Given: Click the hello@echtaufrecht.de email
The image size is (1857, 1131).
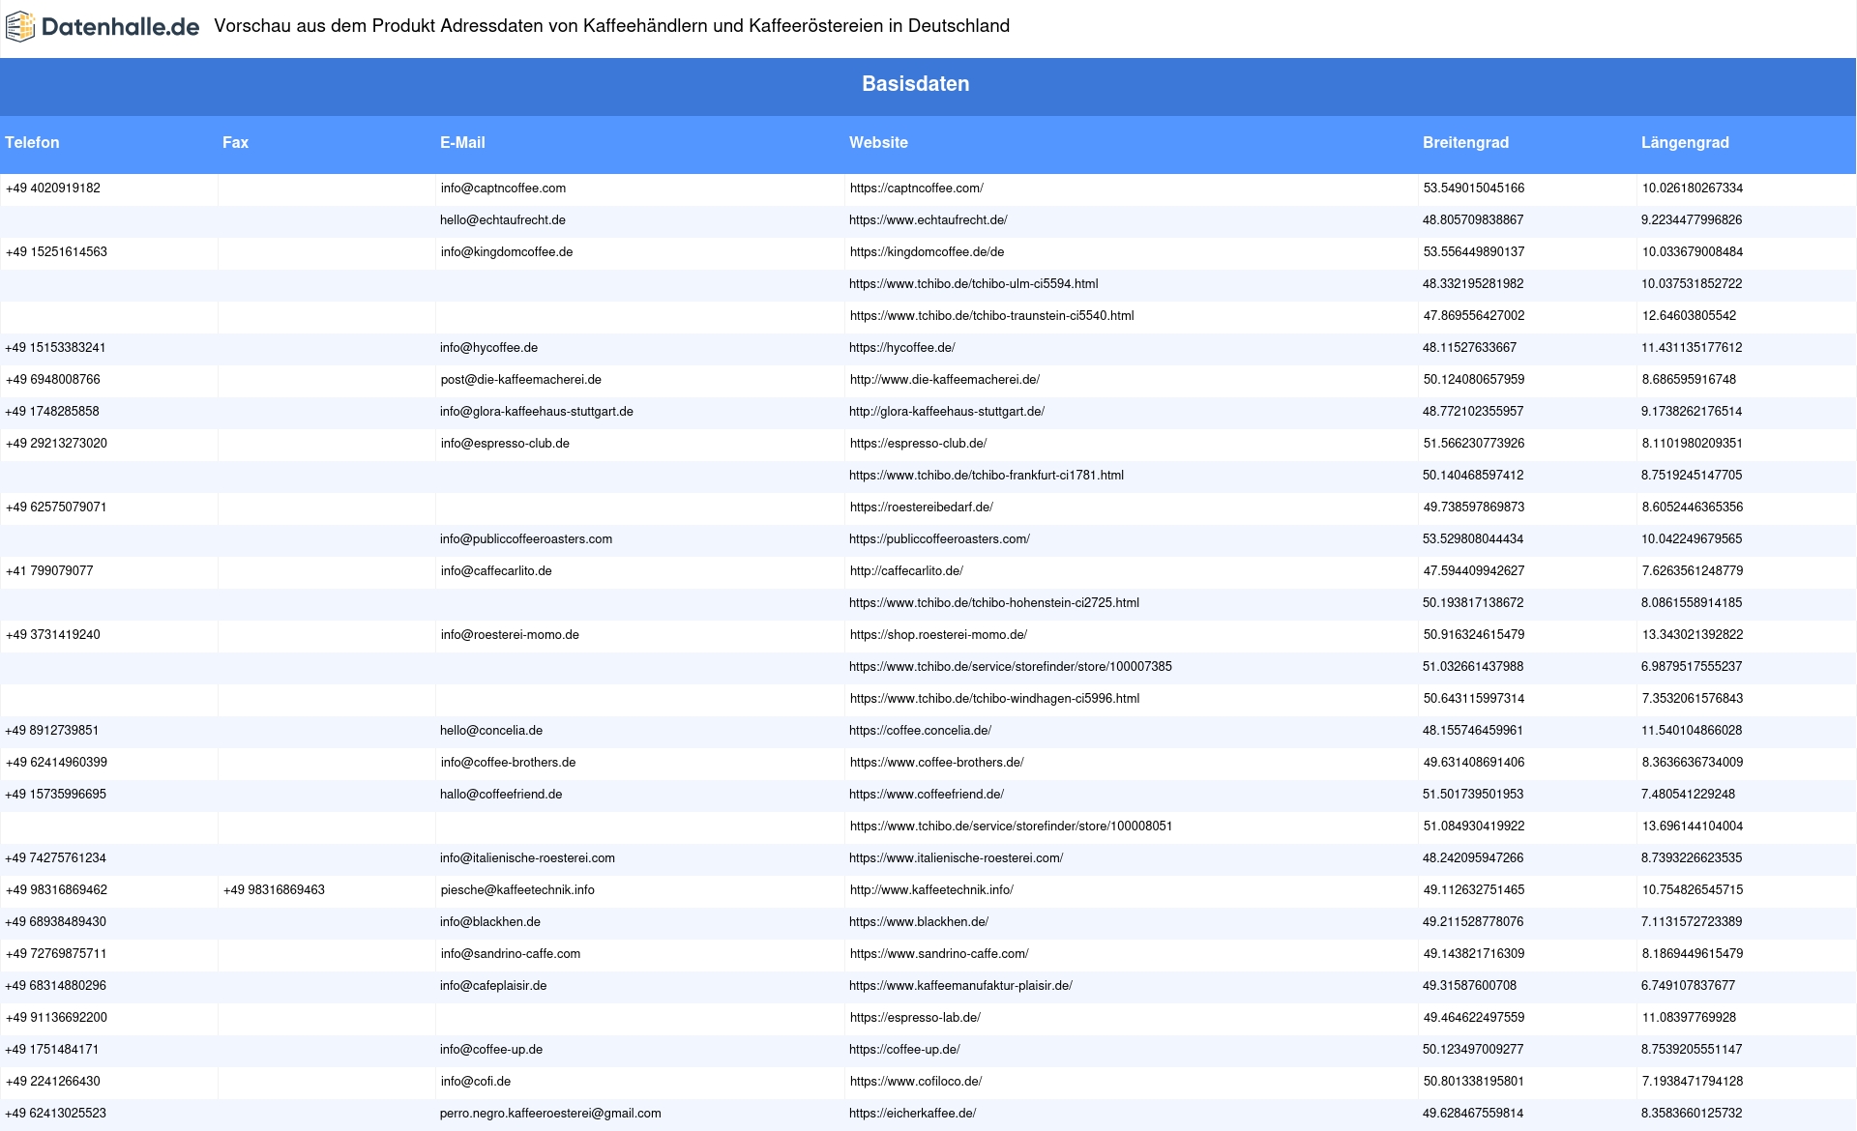Looking at the screenshot, I should [503, 220].
